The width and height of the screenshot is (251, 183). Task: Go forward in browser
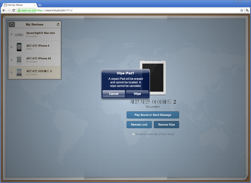(x=9, y=11)
